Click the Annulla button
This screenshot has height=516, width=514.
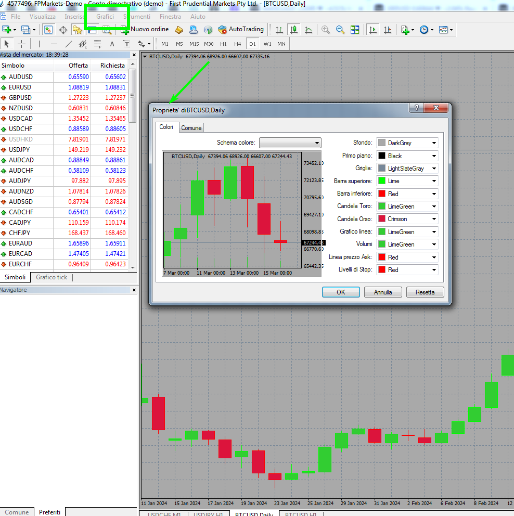(383, 292)
